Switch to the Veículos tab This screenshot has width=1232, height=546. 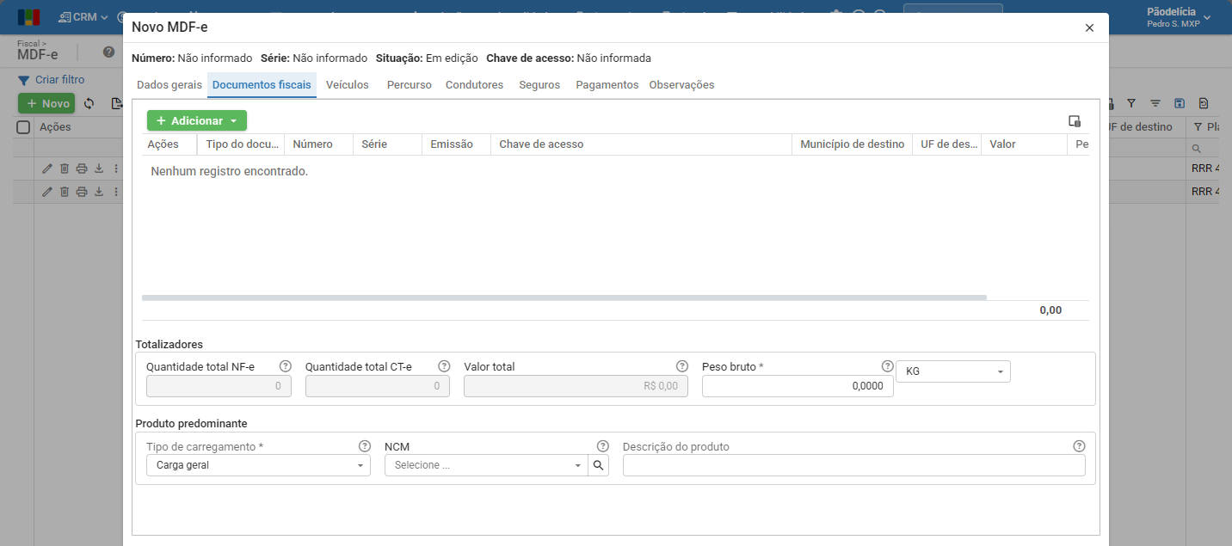348,85
